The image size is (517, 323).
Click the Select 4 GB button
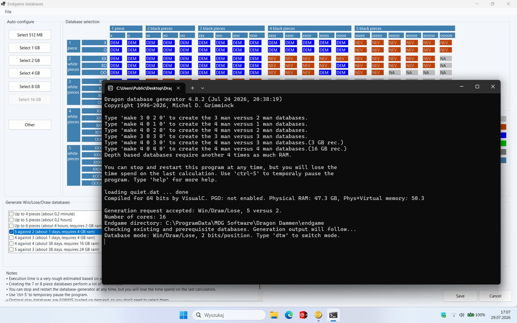(30, 73)
